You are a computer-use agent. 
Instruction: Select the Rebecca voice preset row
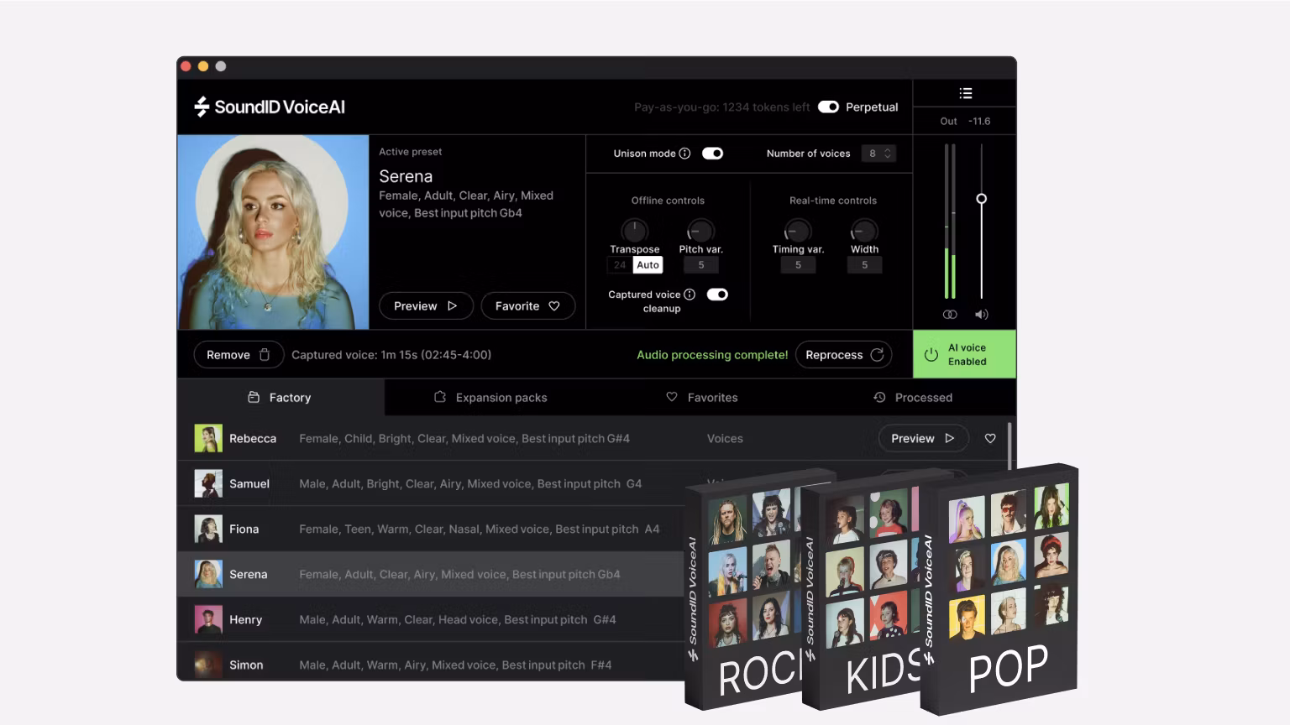coord(592,438)
